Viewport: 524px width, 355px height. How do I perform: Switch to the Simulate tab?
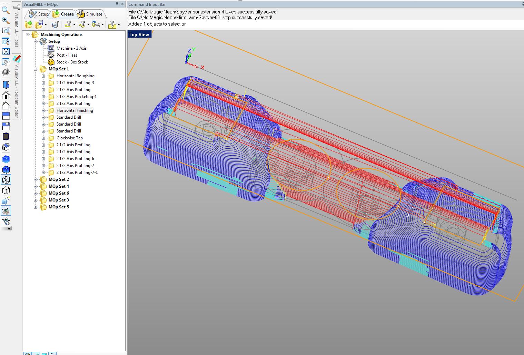click(x=90, y=14)
